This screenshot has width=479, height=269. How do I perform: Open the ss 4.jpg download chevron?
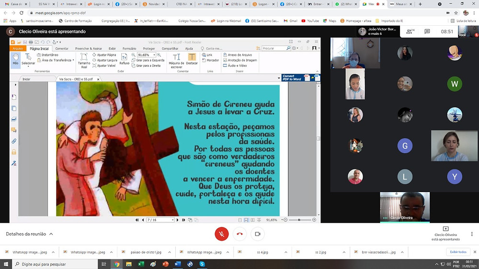tap(285, 252)
